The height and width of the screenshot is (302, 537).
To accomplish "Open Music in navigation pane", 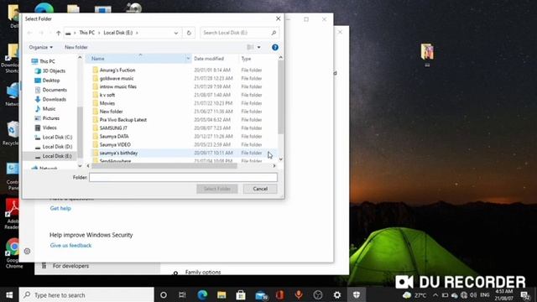I will (x=44, y=108).
